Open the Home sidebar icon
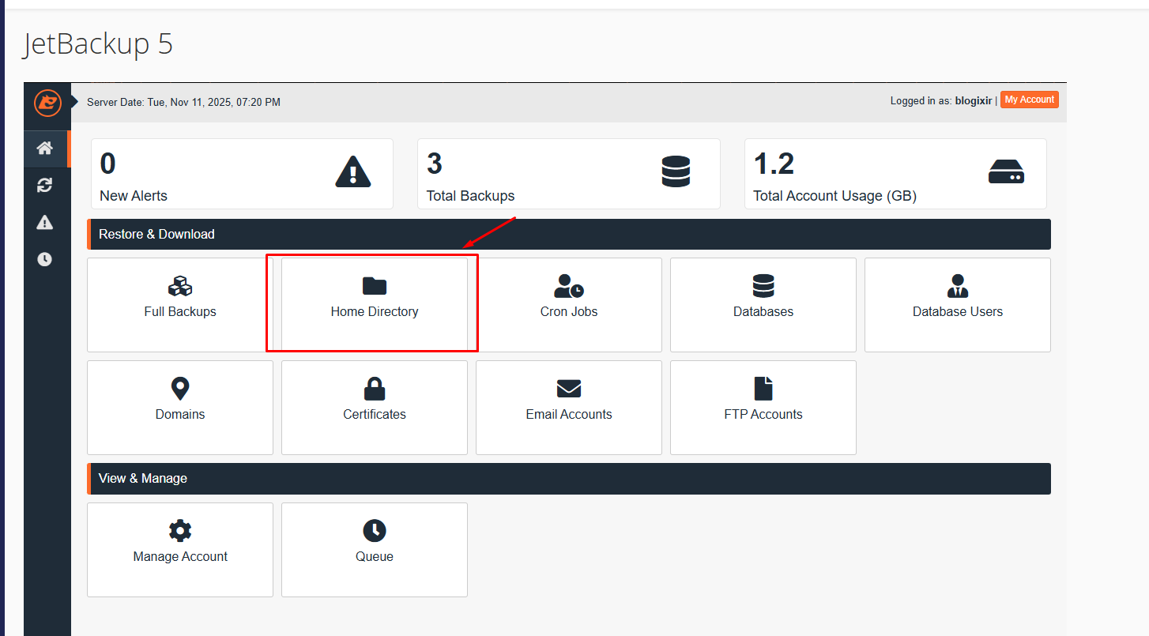 (45, 149)
